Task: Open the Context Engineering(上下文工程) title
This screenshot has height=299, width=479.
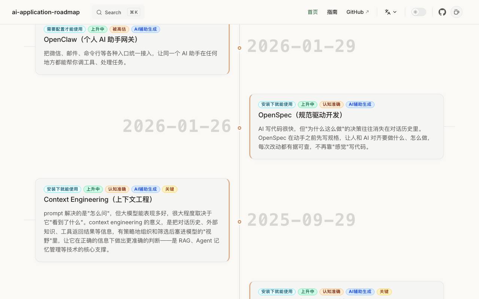Action: 100,200
